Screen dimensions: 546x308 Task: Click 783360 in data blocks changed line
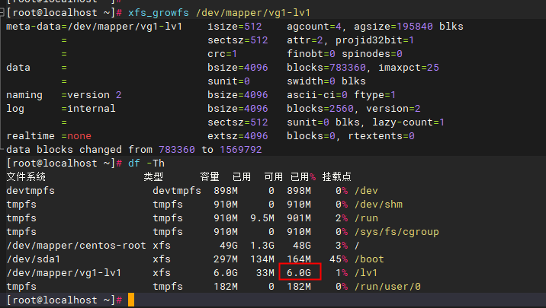177,150
